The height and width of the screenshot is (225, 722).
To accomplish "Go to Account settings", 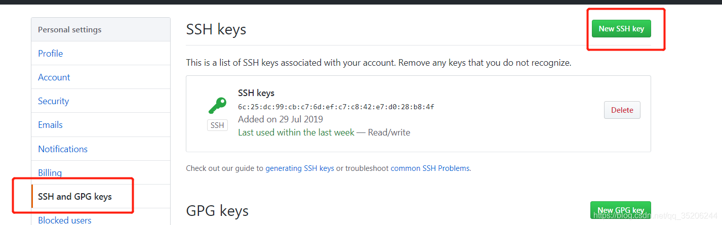I will 54,77.
